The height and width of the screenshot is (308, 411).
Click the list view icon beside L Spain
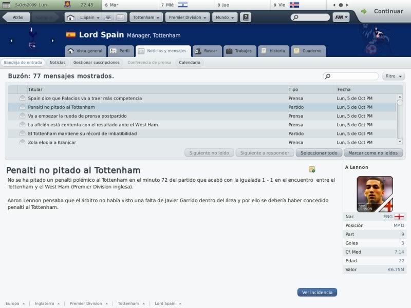tap(121, 17)
